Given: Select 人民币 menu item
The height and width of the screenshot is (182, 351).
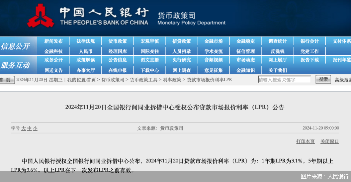Looking at the screenshot, I should pyautogui.click(x=86, y=51).
